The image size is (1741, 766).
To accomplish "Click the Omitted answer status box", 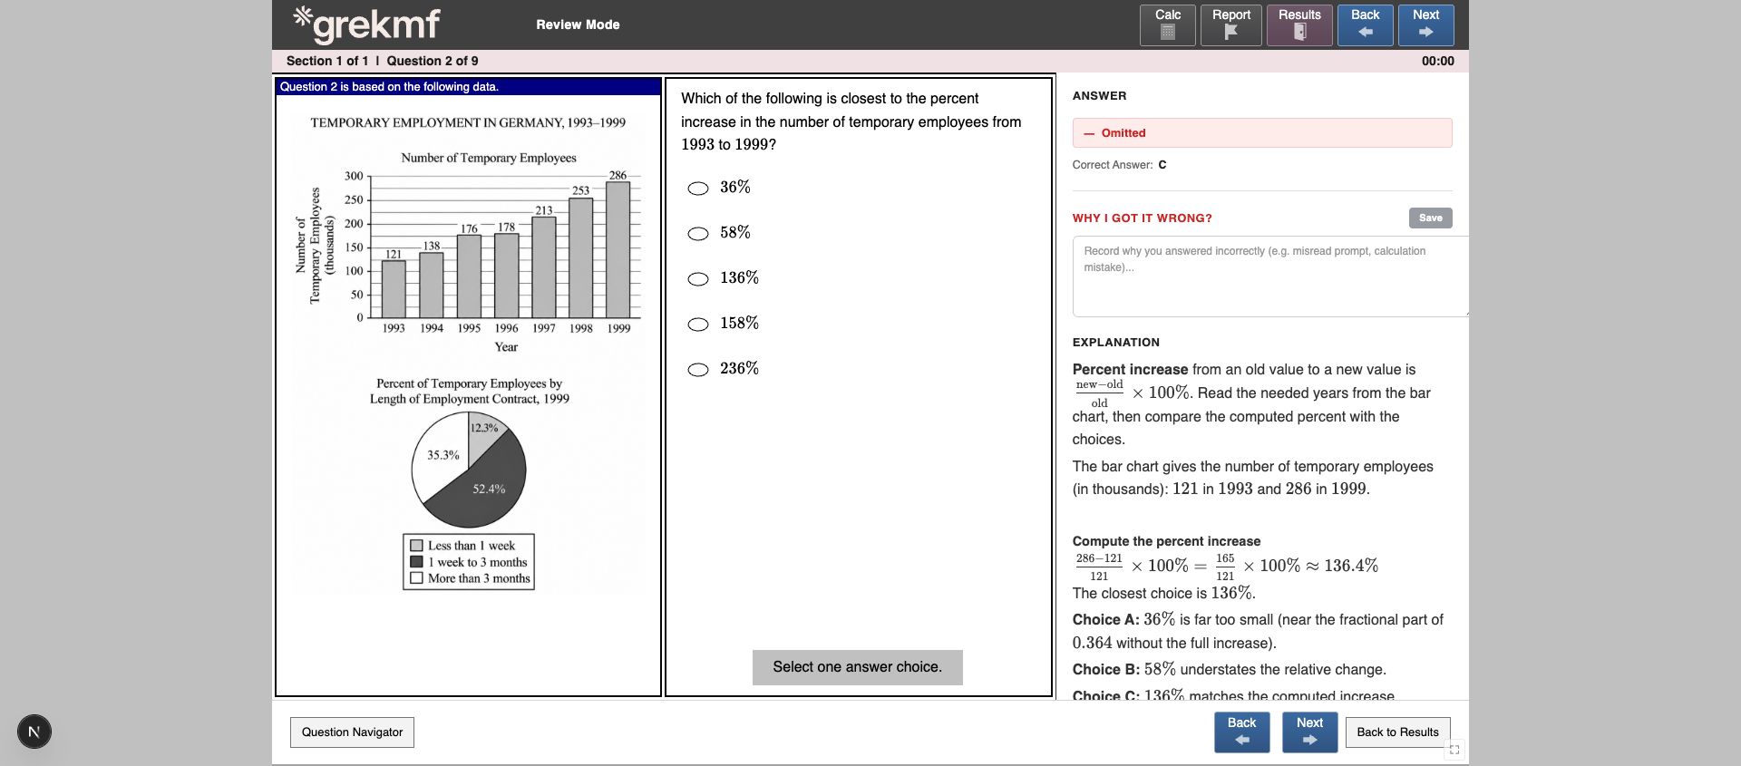I will (1262, 132).
